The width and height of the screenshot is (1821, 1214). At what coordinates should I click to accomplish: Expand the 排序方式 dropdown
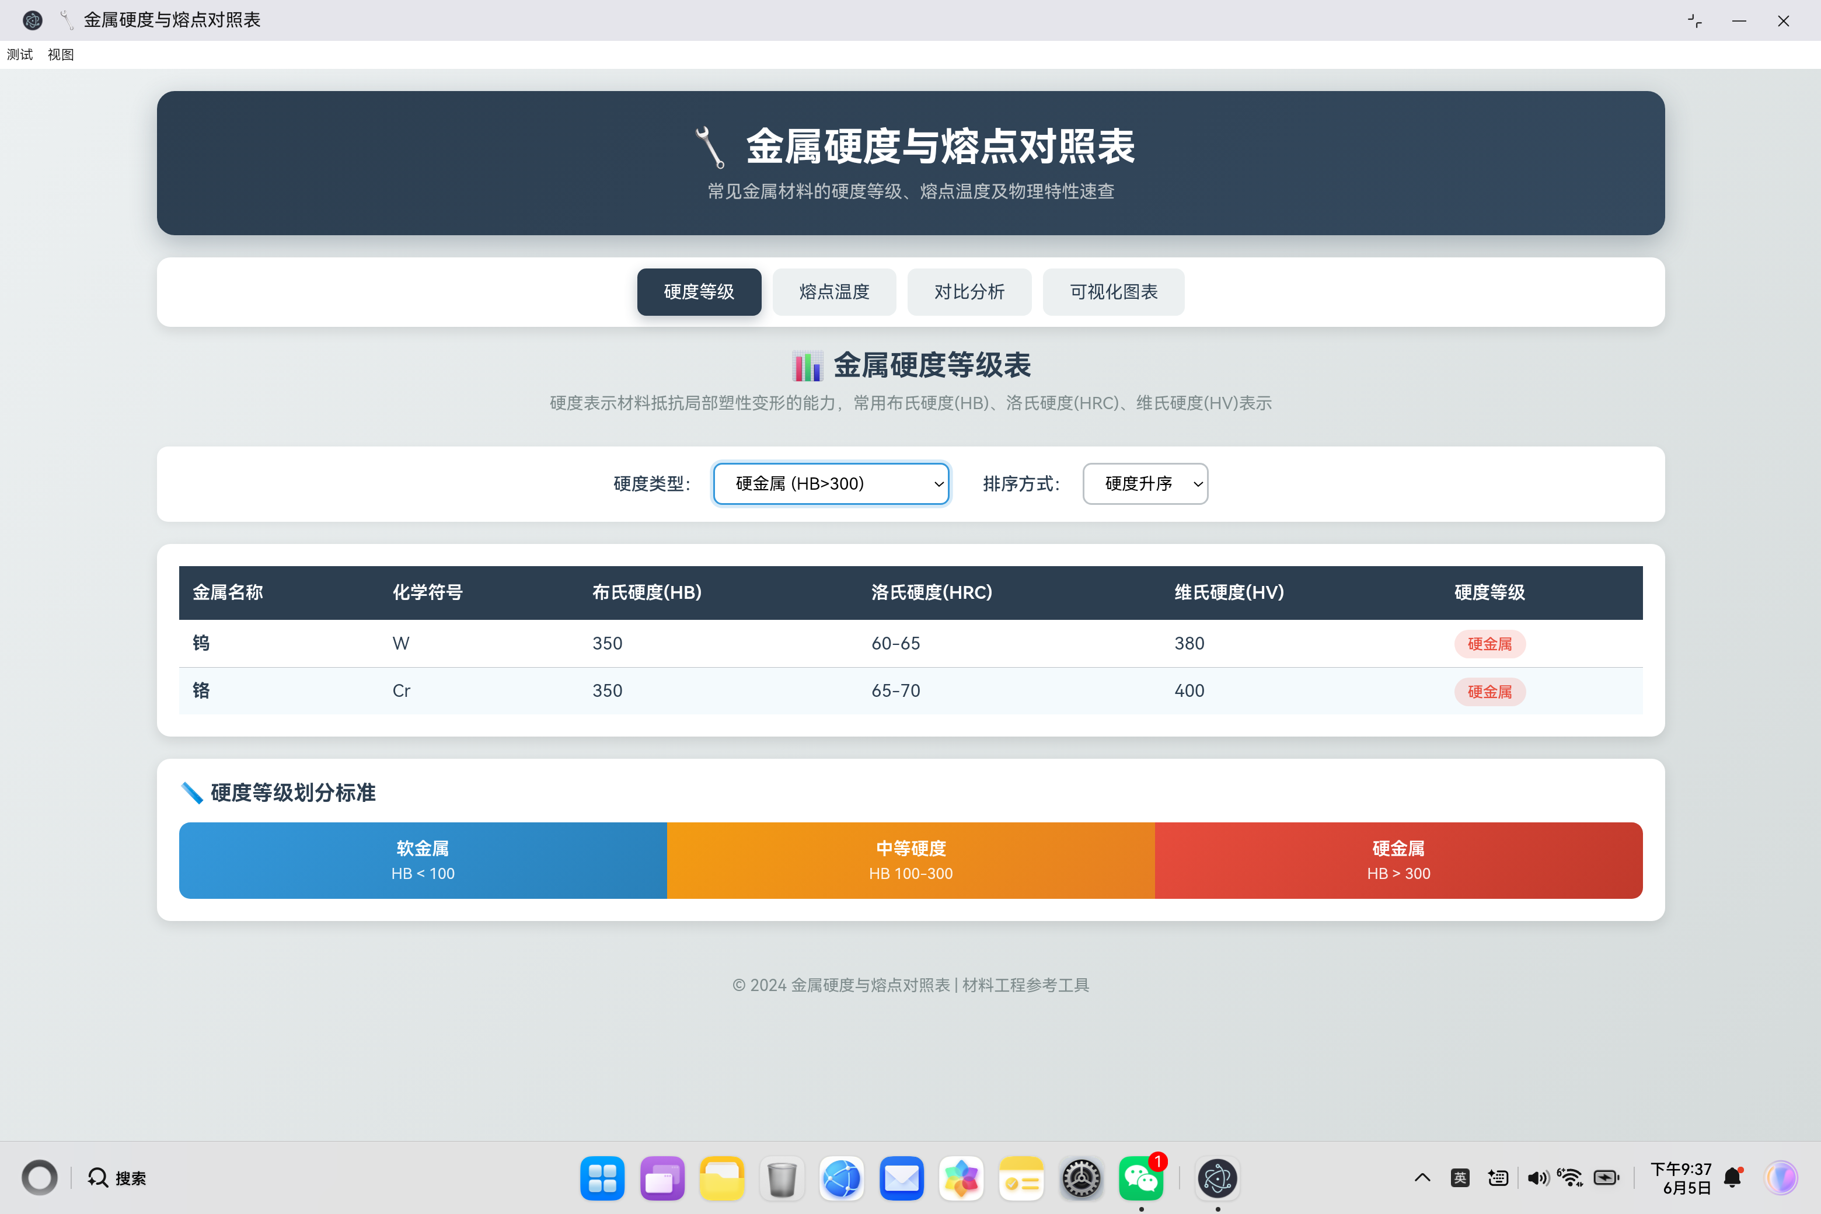pos(1145,484)
